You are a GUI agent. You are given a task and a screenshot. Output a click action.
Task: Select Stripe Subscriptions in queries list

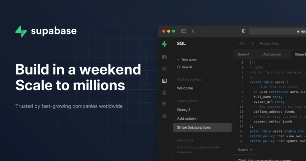click(202, 127)
